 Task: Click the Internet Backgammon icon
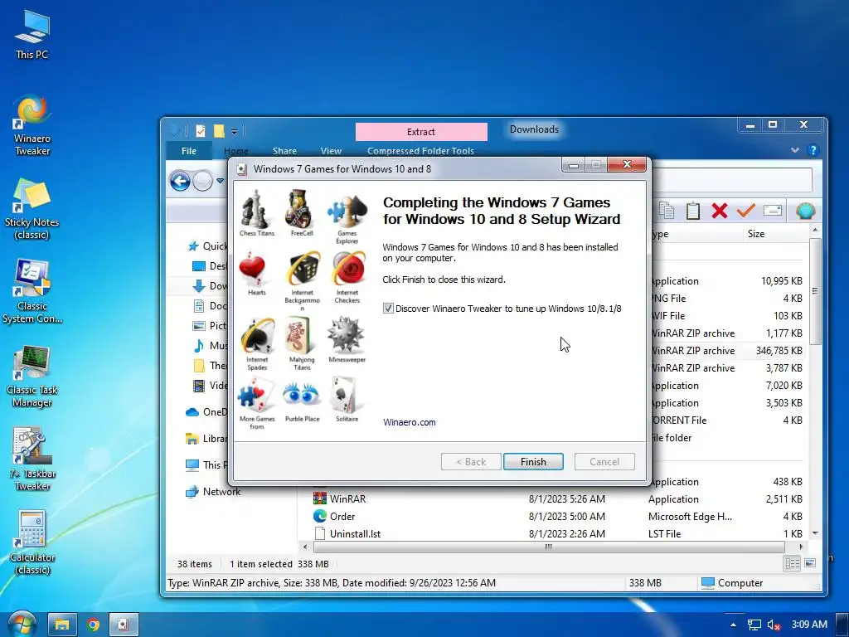coord(302,270)
